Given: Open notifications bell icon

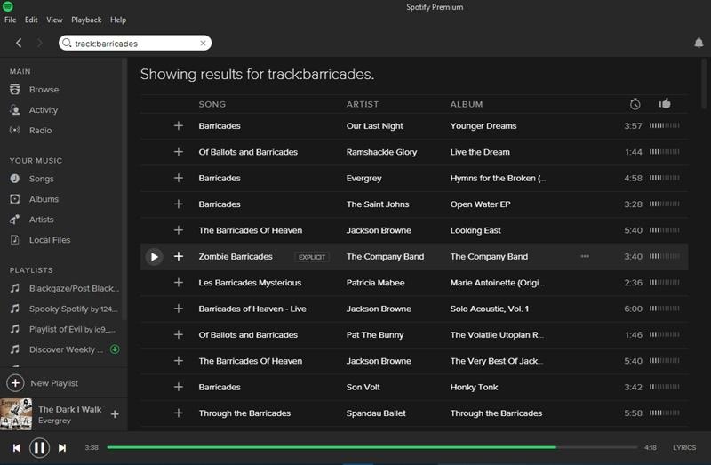Looking at the screenshot, I should (x=699, y=43).
